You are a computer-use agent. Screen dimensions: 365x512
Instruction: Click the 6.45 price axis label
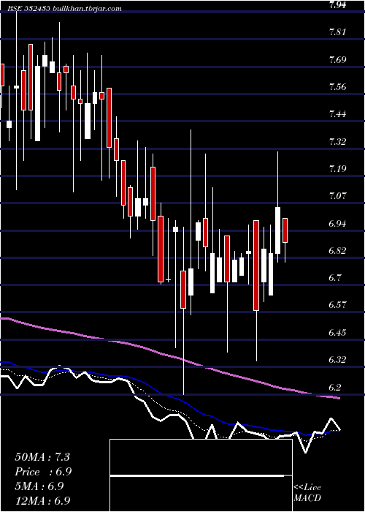(337, 332)
